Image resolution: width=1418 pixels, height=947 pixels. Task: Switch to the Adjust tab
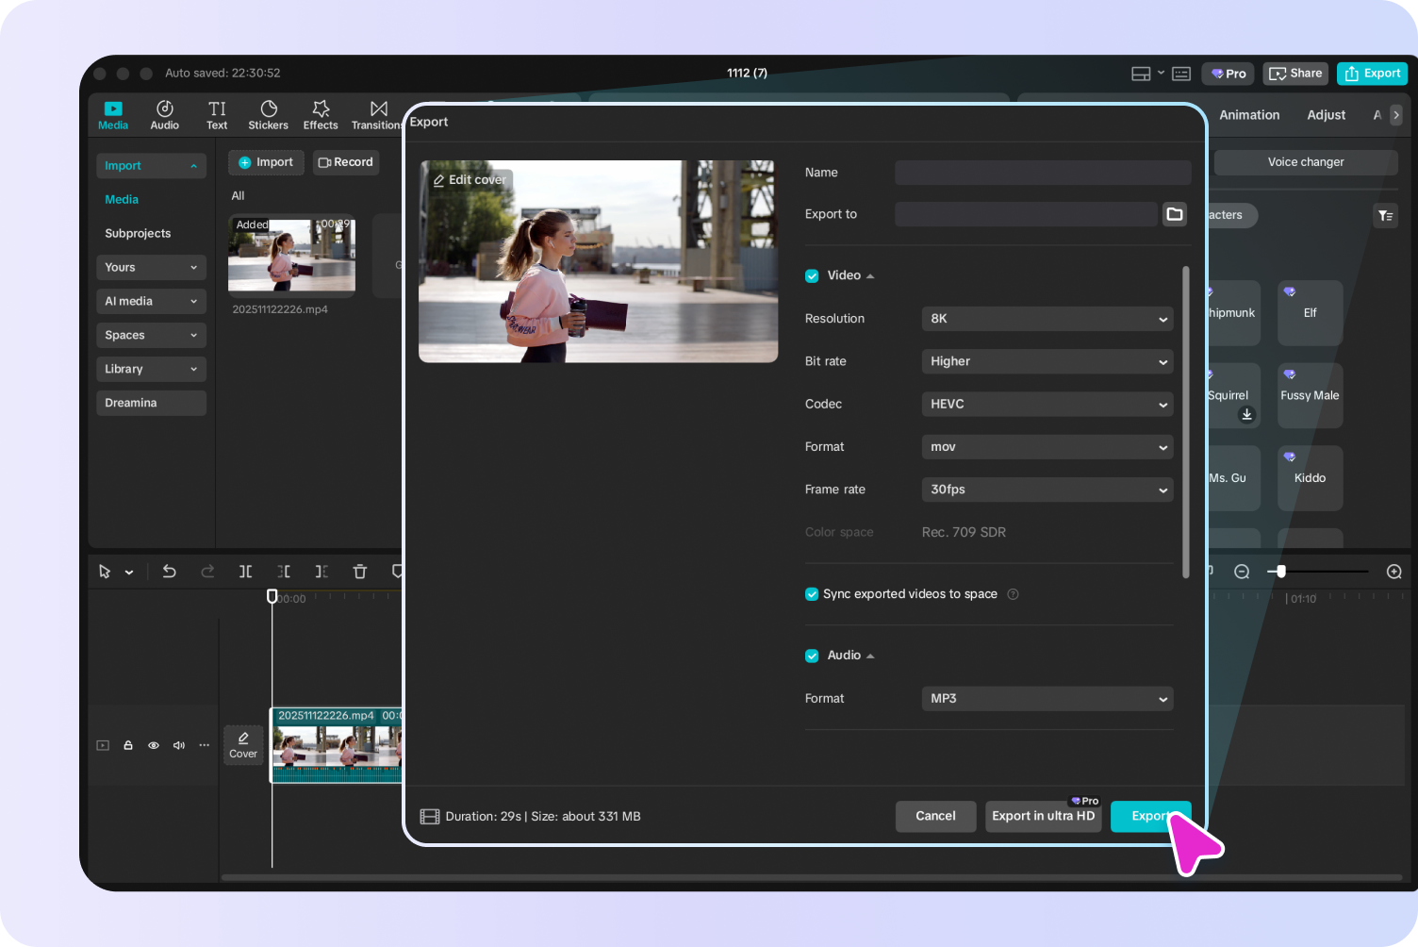1326,114
